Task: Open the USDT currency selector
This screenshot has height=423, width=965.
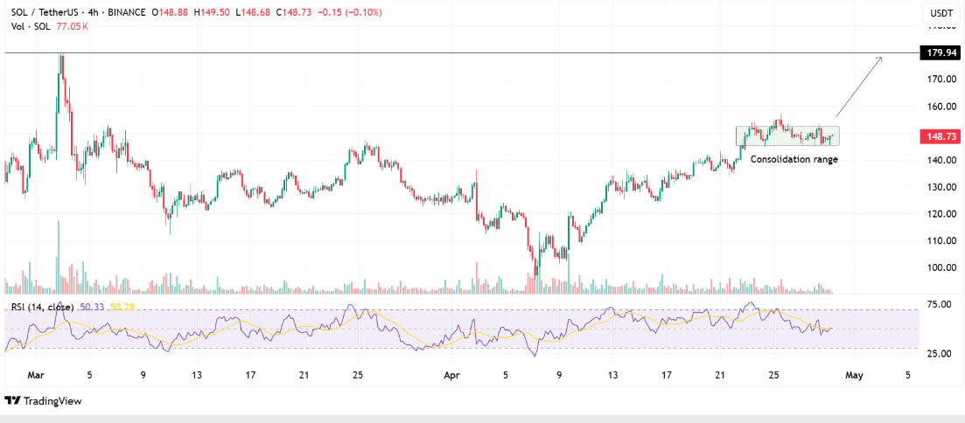Action: tap(941, 13)
